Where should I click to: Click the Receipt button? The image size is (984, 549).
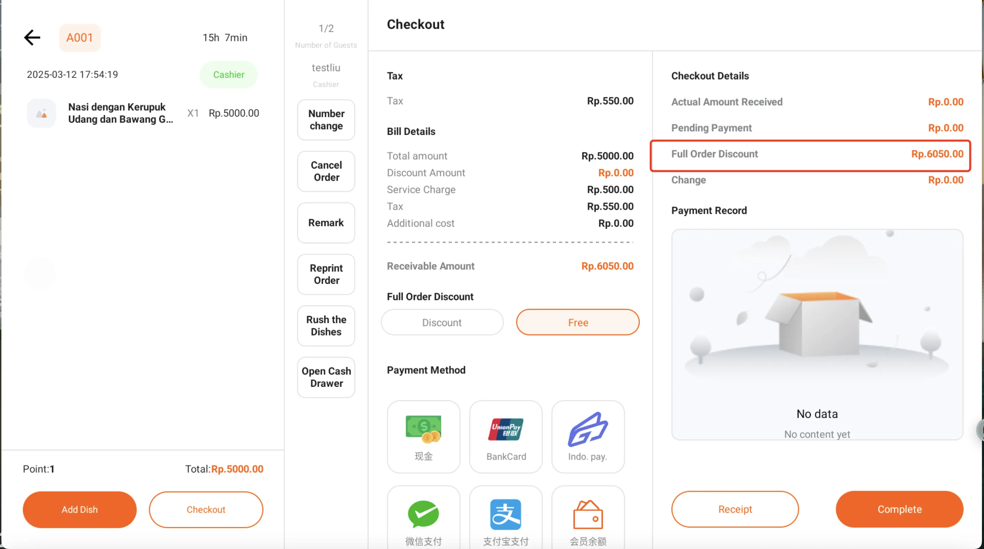coord(735,509)
